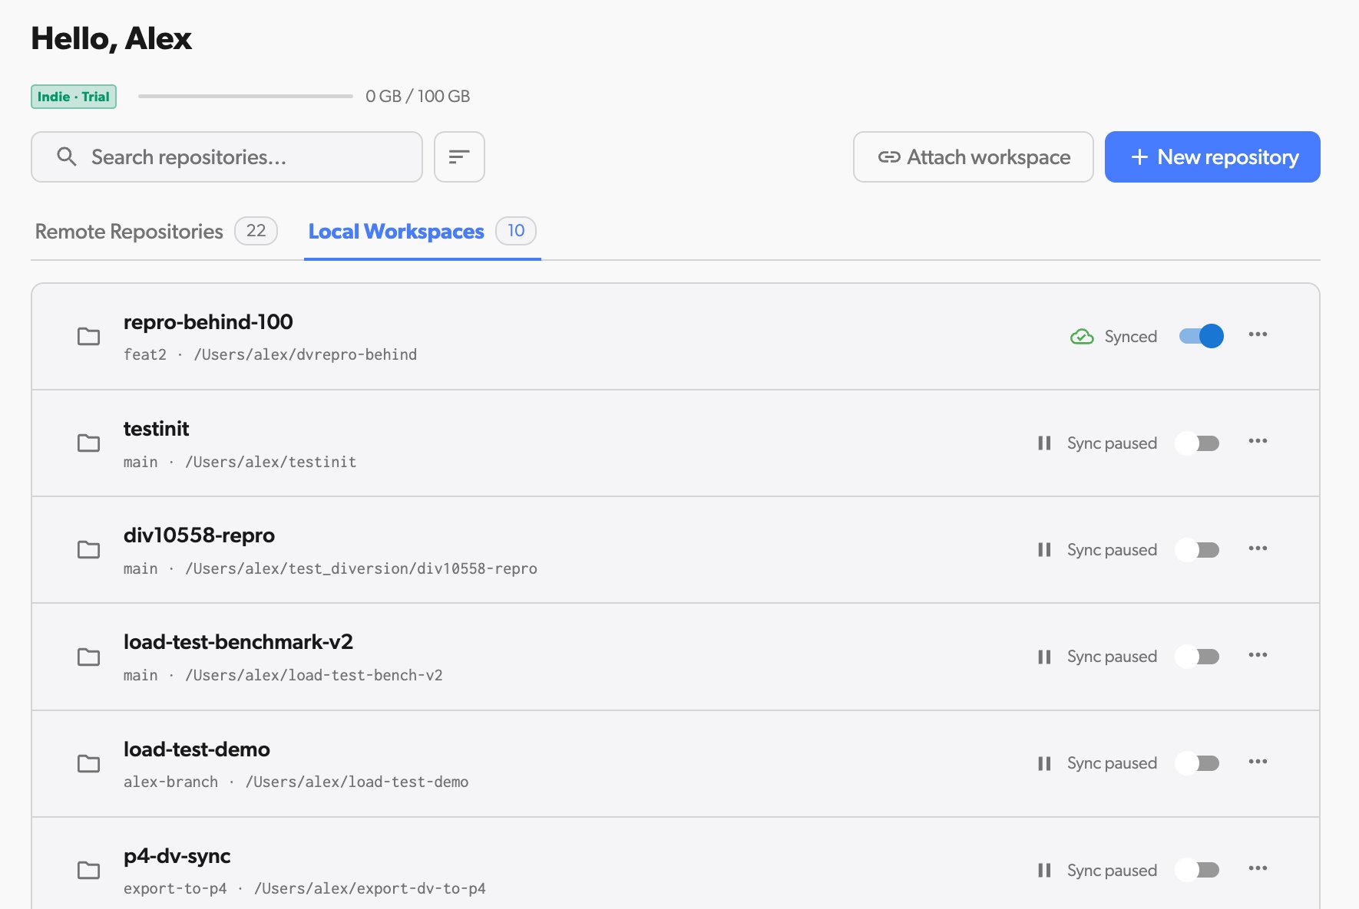This screenshot has width=1359, height=909.
Task: Resume sync on load-test-demo
Action: [x=1198, y=763]
